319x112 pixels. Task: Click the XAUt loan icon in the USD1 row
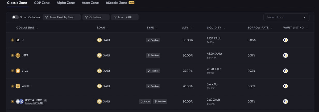click(x=99, y=55)
